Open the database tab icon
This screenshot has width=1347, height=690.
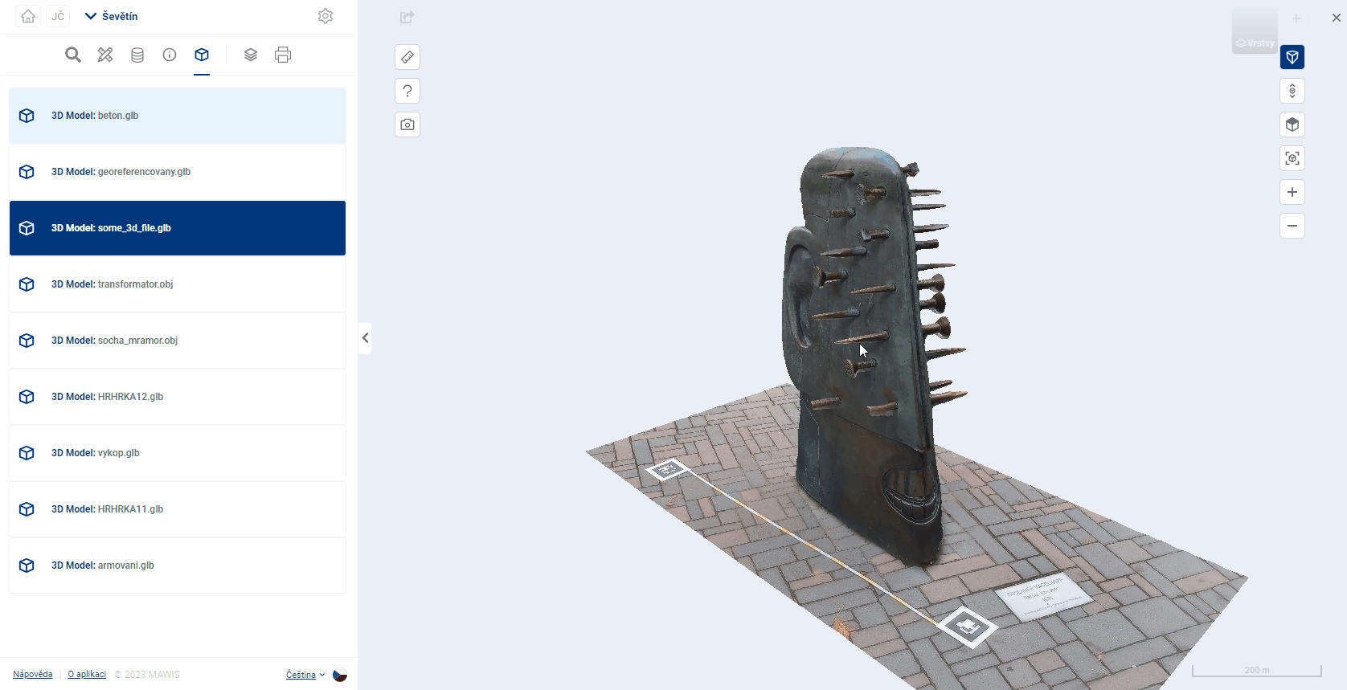[x=137, y=55]
